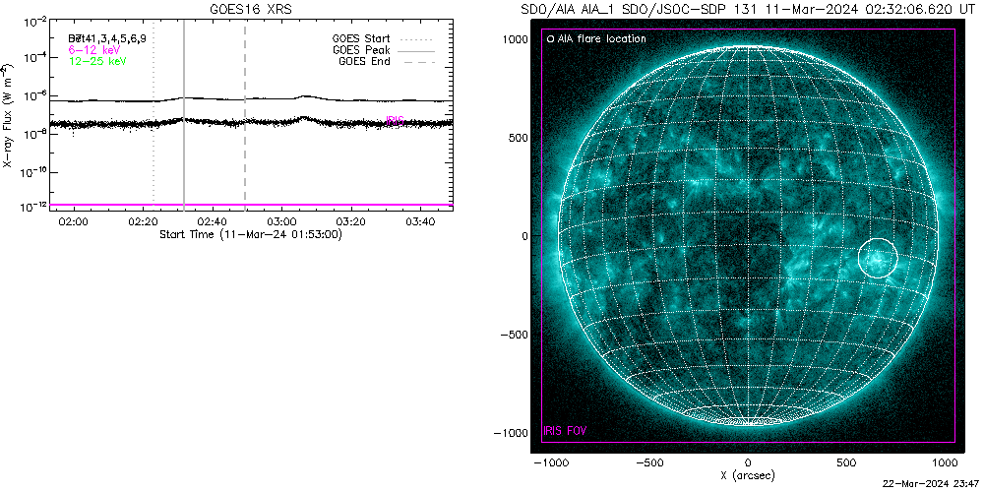Viewport: 984px width, 492px height.
Task: Click the circled flare region on solar disk
Action: click(x=878, y=258)
